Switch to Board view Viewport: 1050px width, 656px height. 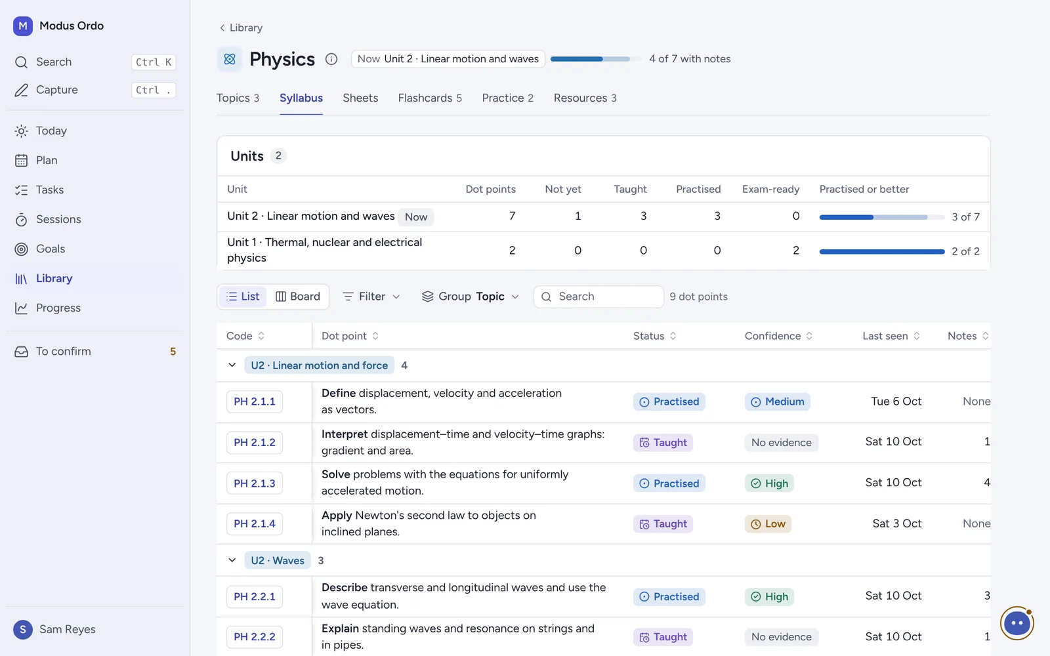[298, 297]
